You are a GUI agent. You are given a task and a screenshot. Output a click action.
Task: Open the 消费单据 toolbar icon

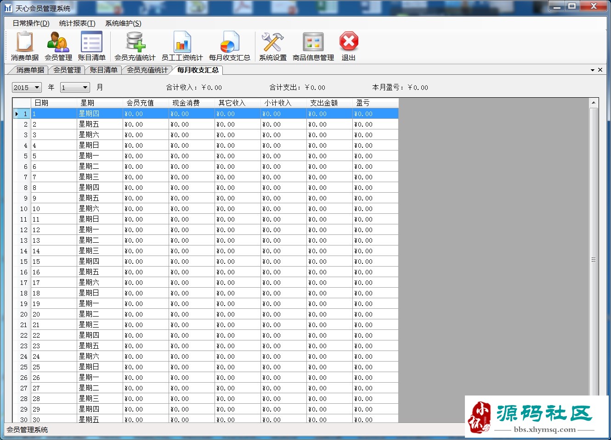point(25,46)
